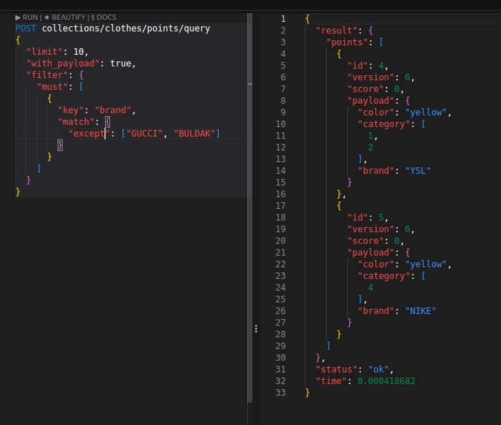Click the "YSL" brand value
Screen dimensions: 501x425
[418, 170]
